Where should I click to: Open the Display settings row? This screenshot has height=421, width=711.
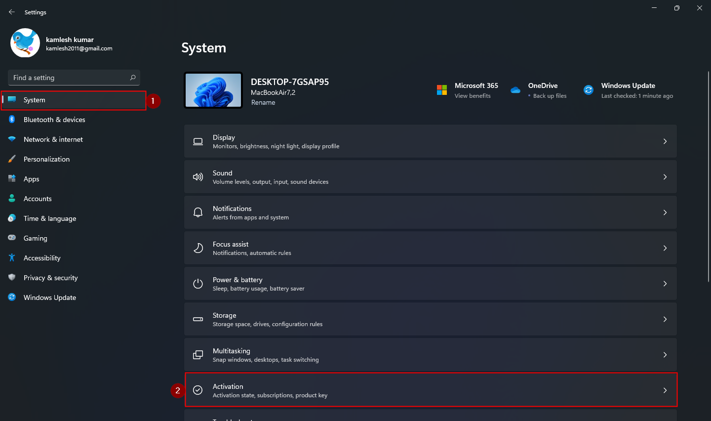(x=430, y=141)
